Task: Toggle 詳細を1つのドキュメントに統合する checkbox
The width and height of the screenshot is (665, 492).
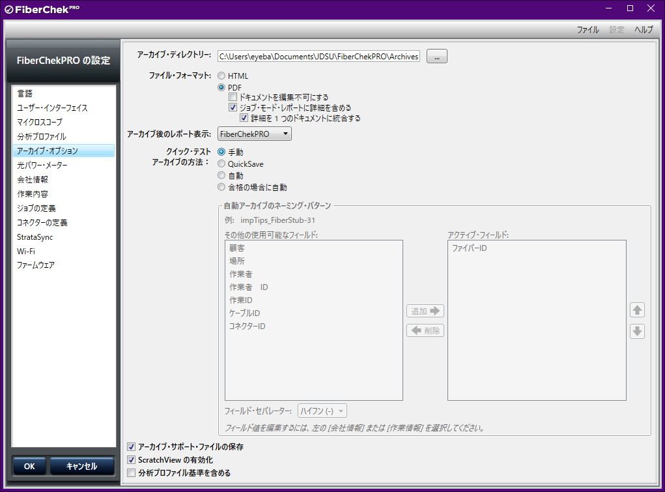Action: click(244, 117)
